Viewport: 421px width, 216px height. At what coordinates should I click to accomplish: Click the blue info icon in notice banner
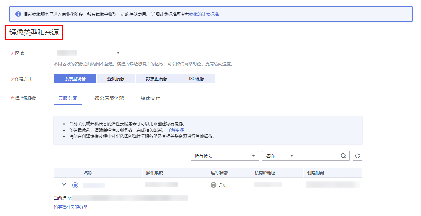pyautogui.click(x=18, y=14)
